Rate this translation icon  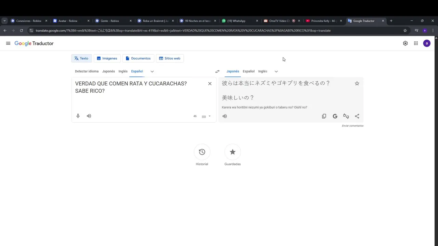[346, 116]
